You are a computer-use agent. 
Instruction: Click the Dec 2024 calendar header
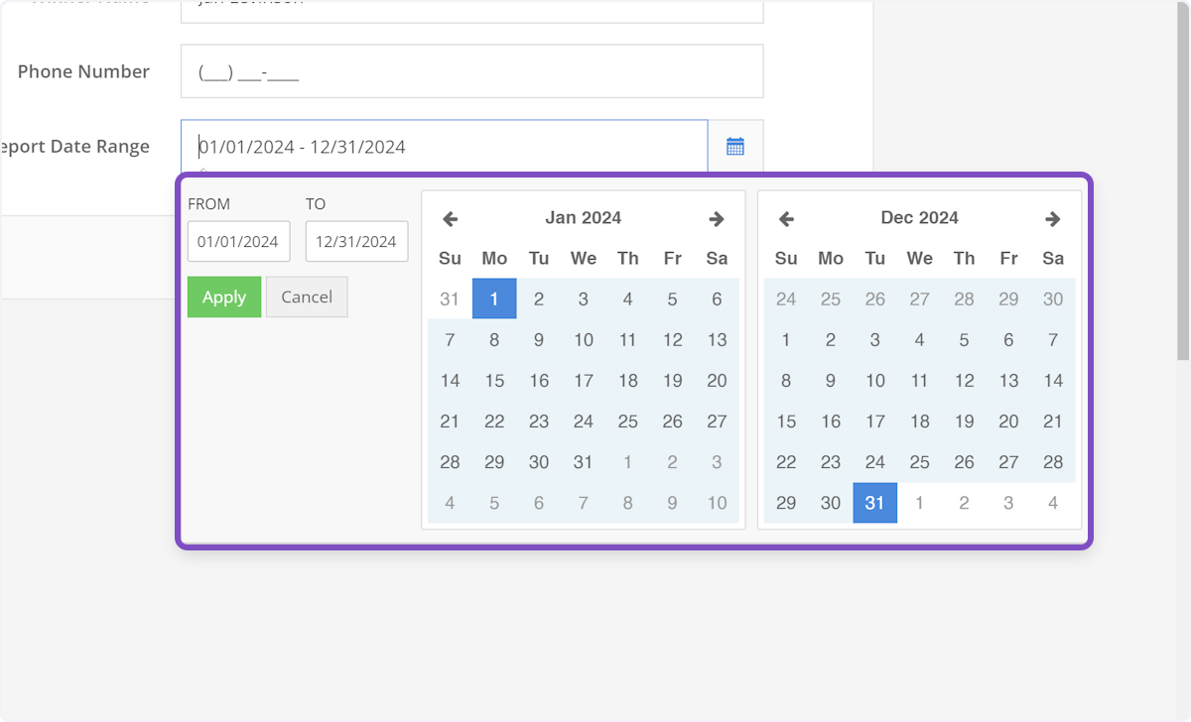click(x=919, y=217)
